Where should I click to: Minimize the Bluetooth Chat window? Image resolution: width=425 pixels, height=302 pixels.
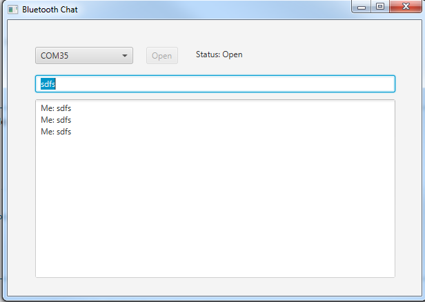point(362,6)
